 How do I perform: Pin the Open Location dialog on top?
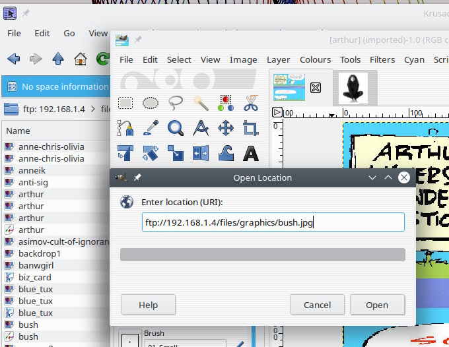click(x=137, y=177)
